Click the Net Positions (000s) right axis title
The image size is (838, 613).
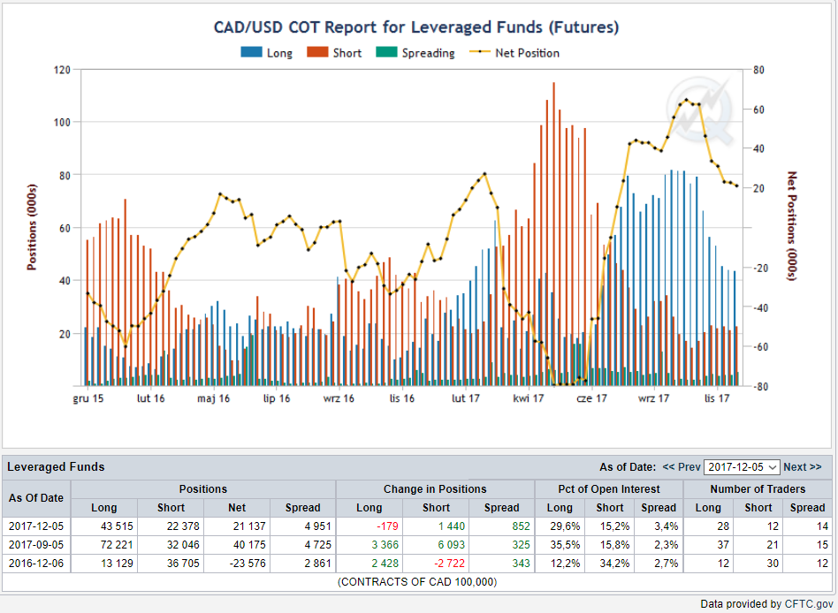pos(792,226)
